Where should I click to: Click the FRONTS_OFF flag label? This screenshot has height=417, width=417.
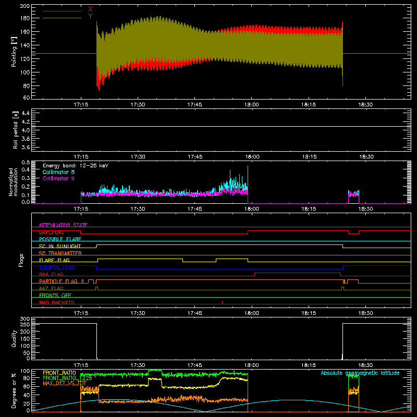55,296
